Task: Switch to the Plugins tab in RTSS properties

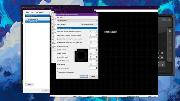Action: pos(33,12)
